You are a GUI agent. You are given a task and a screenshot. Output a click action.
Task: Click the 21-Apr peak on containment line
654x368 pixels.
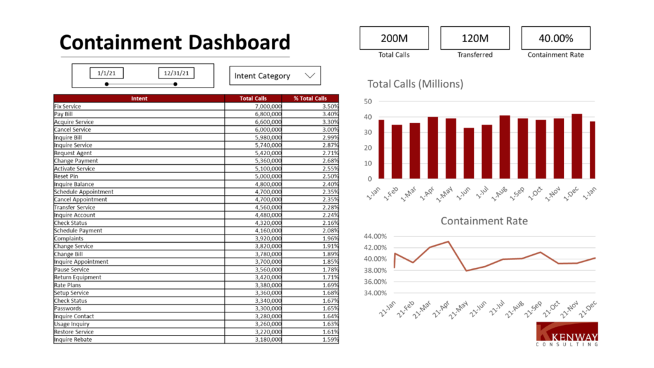tap(448, 241)
